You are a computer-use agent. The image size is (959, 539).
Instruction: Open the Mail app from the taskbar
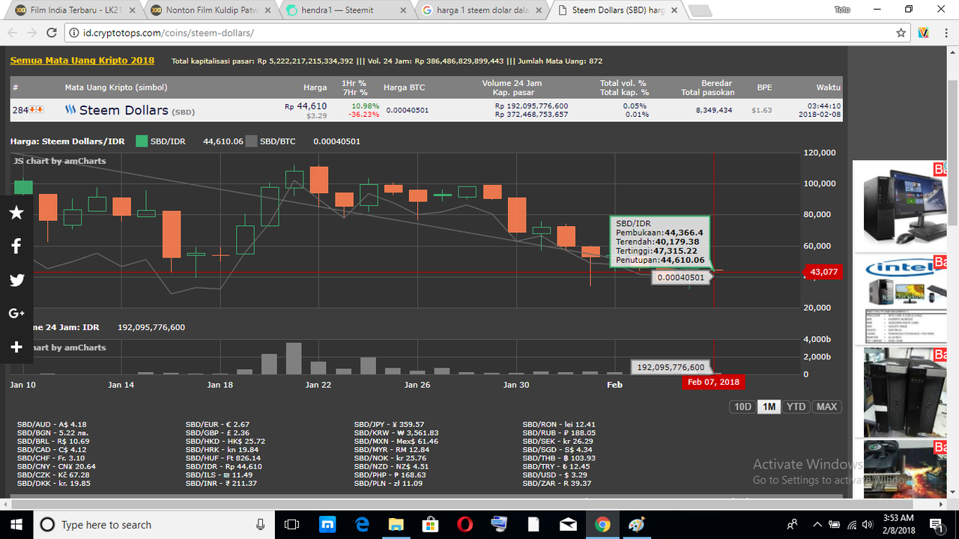(567, 525)
